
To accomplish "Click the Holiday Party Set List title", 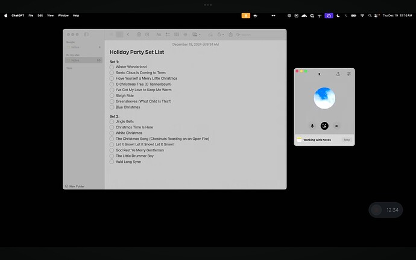I will point(137,52).
